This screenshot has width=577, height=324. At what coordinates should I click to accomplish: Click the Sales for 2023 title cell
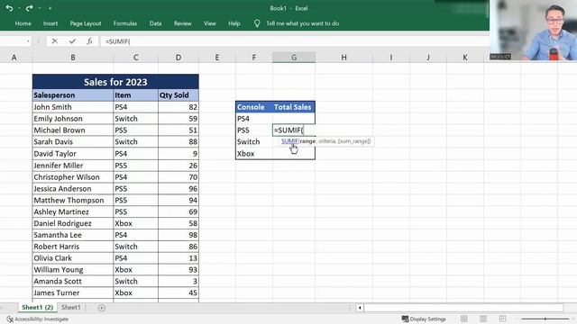click(115, 82)
